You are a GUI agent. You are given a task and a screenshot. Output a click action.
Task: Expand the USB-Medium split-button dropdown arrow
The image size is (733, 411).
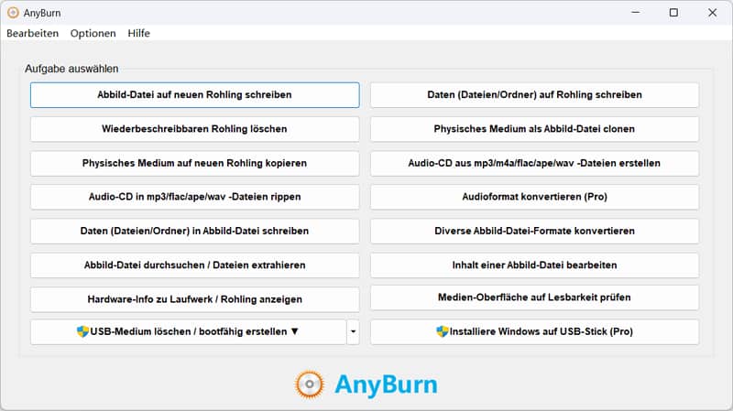pos(353,331)
